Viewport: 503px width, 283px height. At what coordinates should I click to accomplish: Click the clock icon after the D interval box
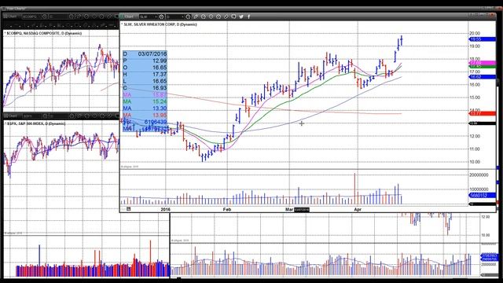coord(189,17)
